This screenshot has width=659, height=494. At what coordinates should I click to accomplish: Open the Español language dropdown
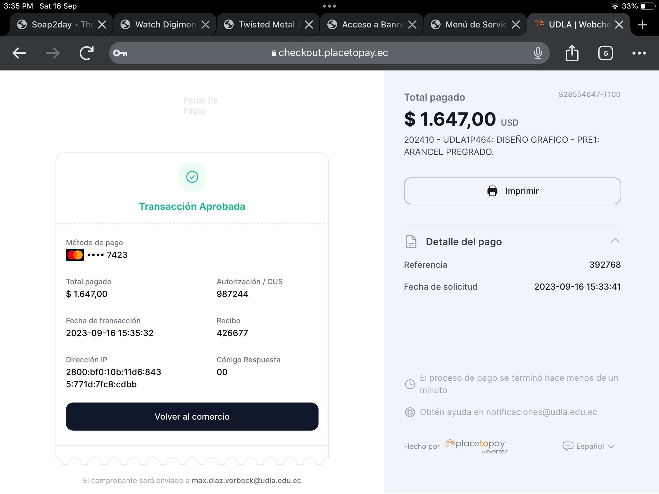coord(589,446)
